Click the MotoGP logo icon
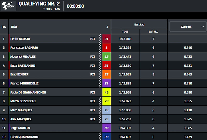207x140 pixels. (8, 6)
